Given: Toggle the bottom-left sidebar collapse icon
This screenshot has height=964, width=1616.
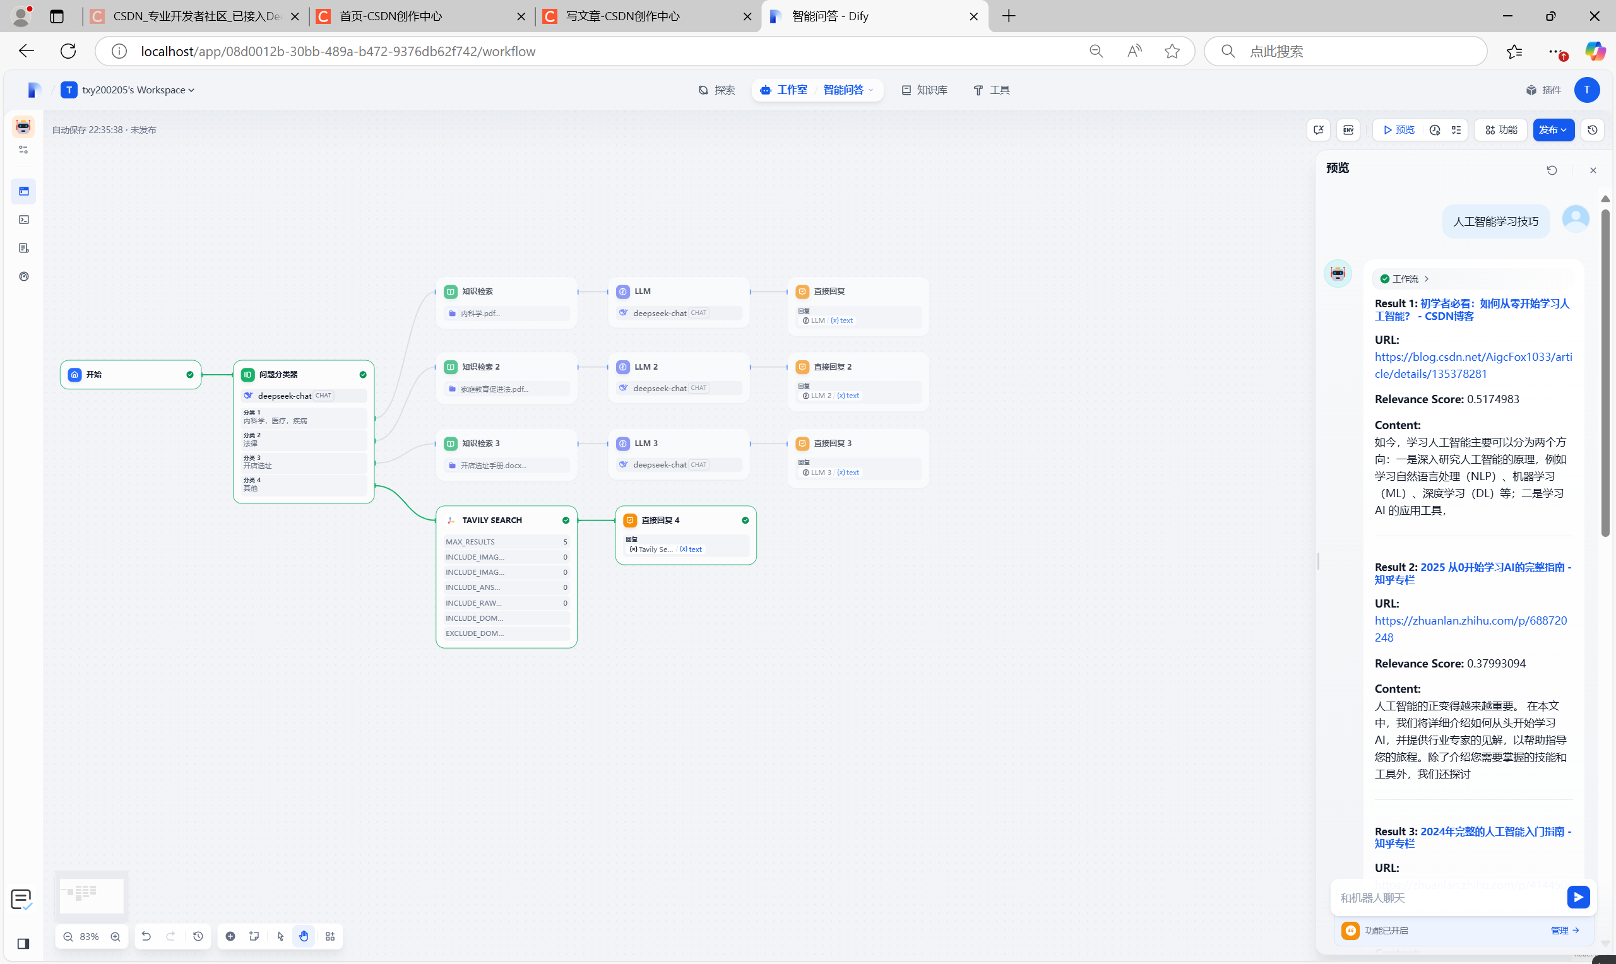Looking at the screenshot, I should tap(23, 943).
